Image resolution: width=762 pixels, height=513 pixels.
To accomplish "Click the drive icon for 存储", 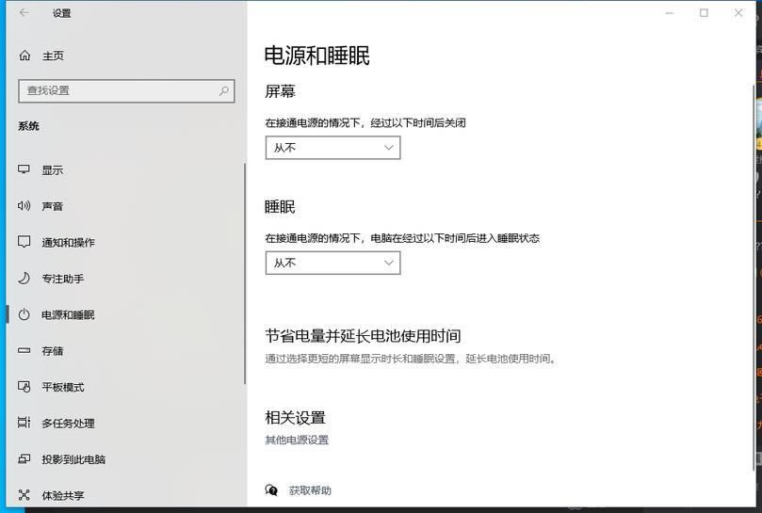I will point(24,350).
